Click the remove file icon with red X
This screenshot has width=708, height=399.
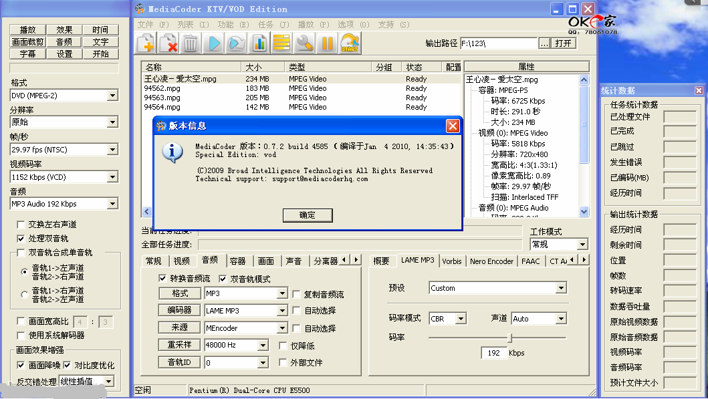click(168, 43)
